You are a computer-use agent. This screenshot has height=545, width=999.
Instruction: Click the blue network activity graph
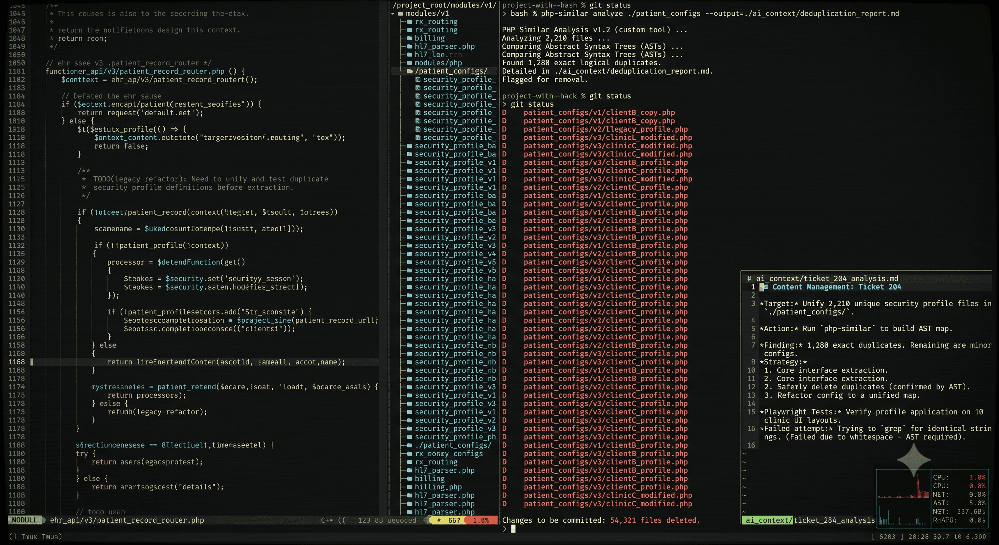click(904, 515)
